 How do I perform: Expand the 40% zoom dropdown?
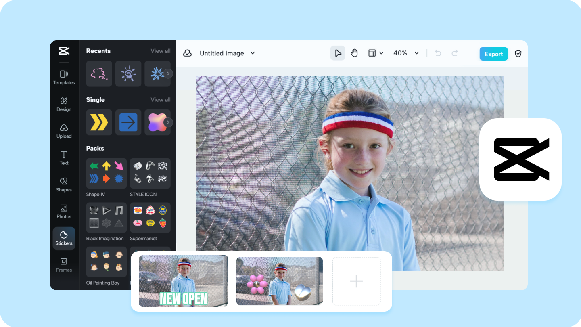point(406,53)
